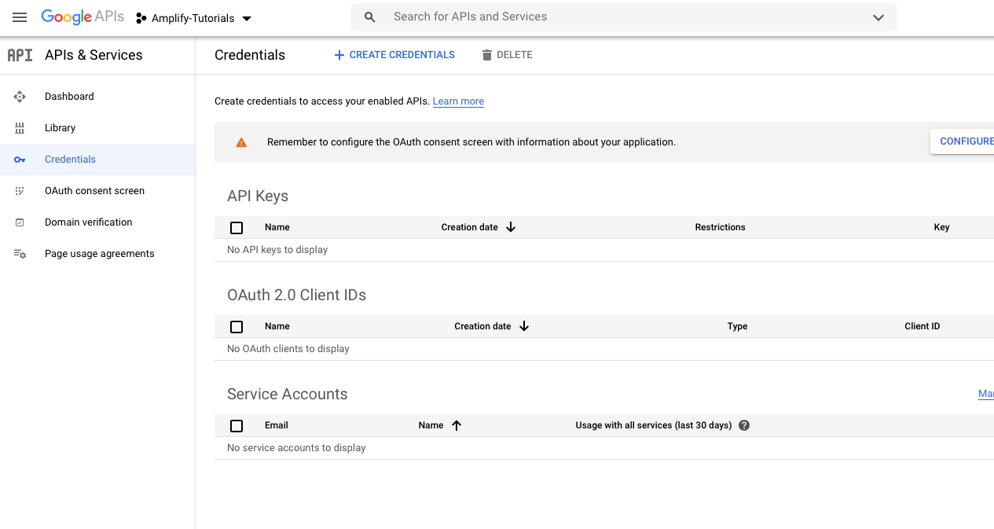994x529 pixels.
Task: Select the Page usage agreements icon
Action: coord(19,253)
